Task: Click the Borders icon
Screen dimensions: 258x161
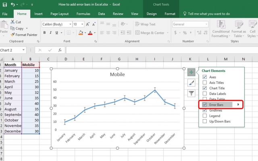Action: click(x=69, y=33)
